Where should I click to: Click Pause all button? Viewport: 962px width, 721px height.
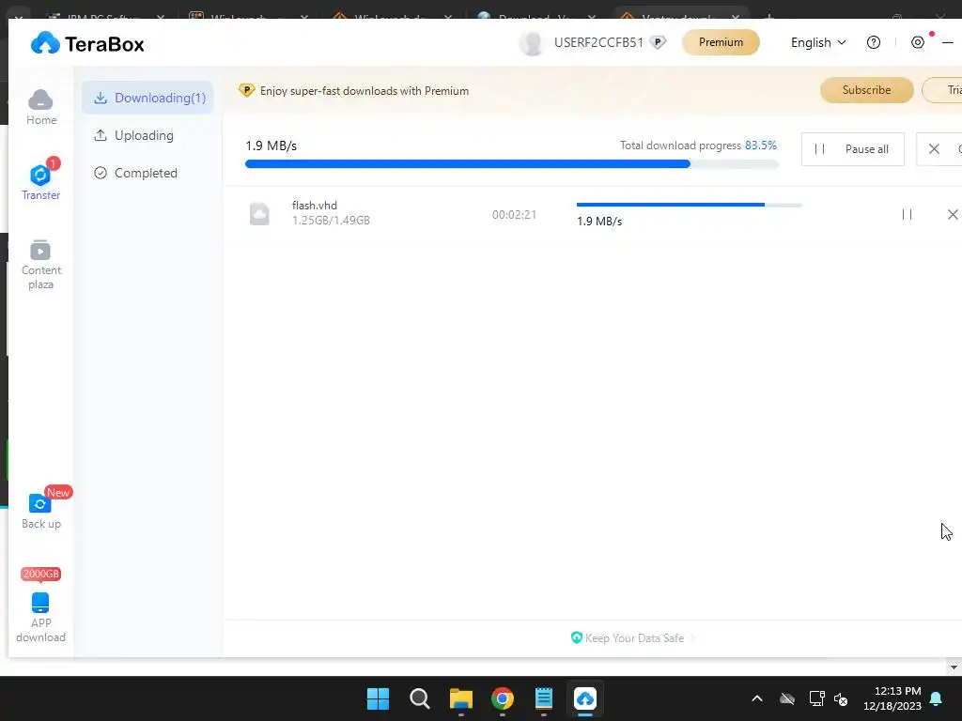(853, 149)
